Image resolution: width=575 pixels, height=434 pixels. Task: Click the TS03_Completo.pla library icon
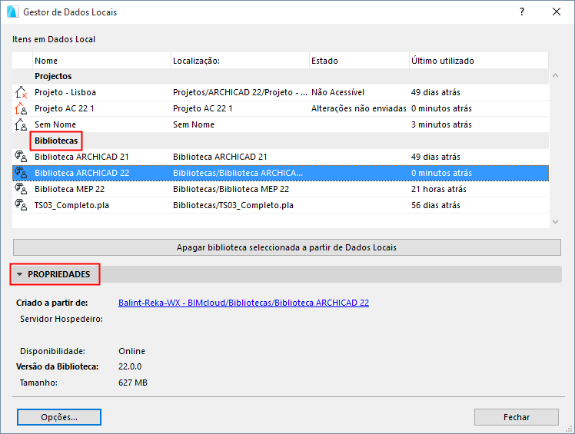point(21,205)
